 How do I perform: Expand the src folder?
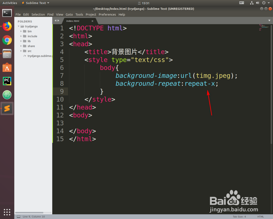[x=21, y=51]
